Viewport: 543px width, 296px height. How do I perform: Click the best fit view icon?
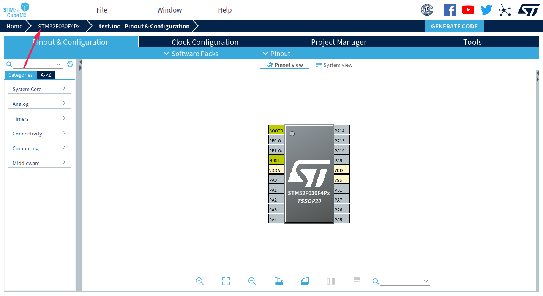[x=226, y=281]
